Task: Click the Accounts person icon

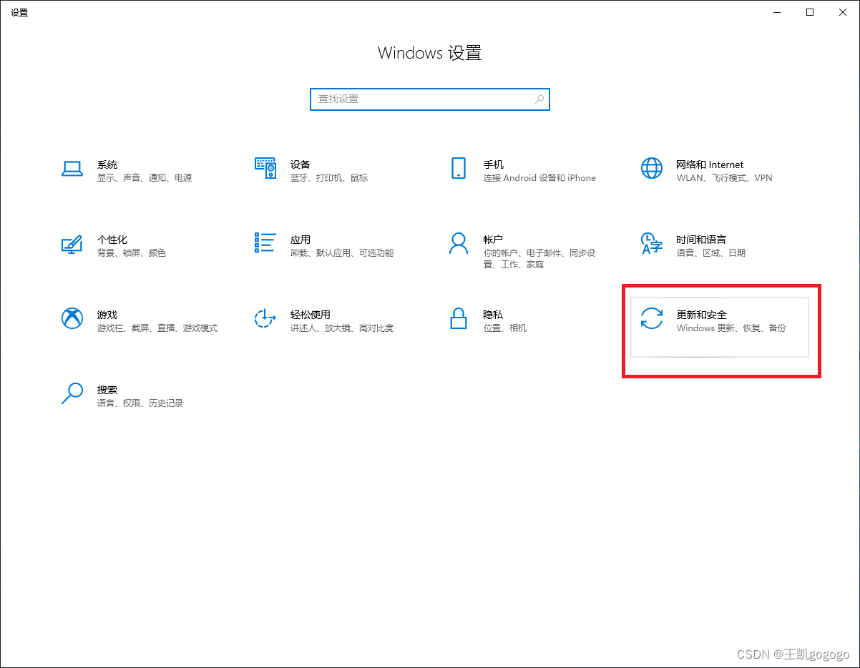Action: tap(459, 243)
